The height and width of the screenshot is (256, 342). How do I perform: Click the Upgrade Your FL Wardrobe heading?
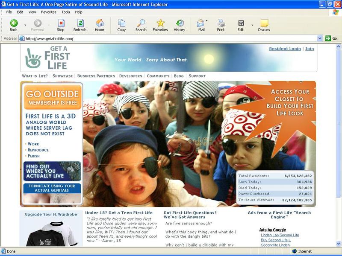51,214
